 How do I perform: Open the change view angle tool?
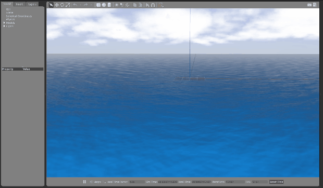[161, 5]
